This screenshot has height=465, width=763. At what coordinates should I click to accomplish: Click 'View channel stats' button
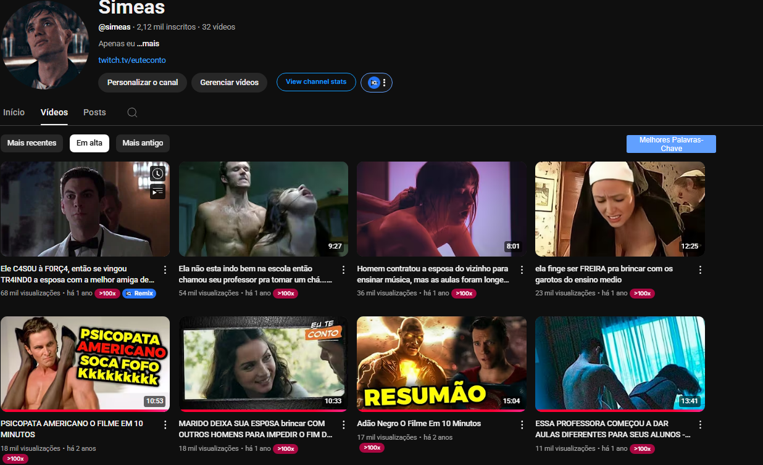[316, 82]
